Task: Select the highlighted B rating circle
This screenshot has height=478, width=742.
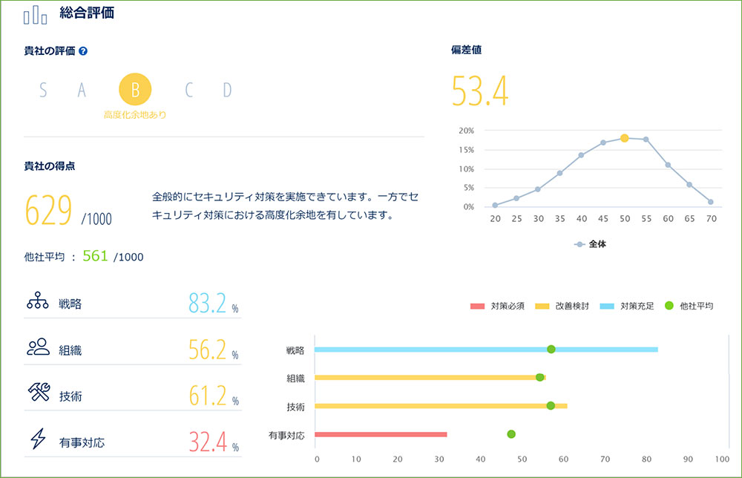Action: [x=135, y=91]
